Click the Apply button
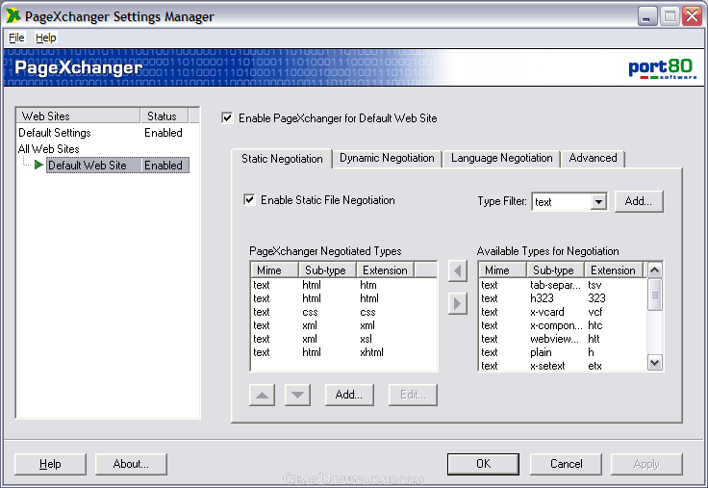This screenshot has height=488, width=708. coord(646,464)
